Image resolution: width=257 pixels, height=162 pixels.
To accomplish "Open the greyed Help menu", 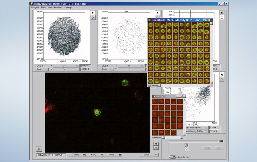I will pyautogui.click(x=76, y=8).
